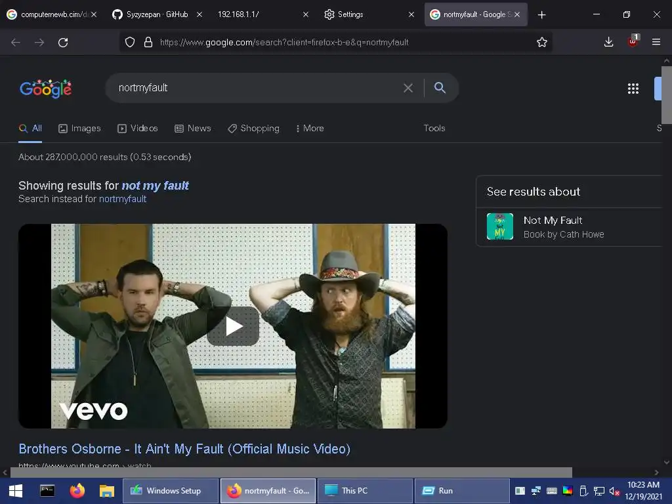Search instead for nortmyfault link
672x504 pixels.
pyautogui.click(x=123, y=199)
